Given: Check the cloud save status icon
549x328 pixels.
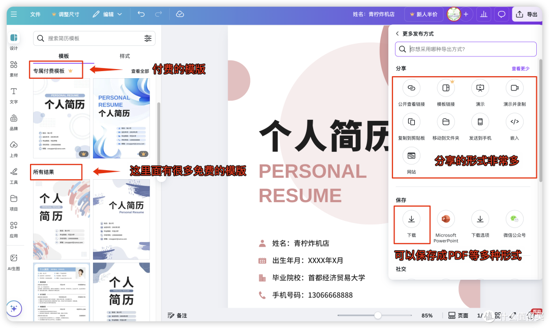Looking at the screenshot, I should [180, 14].
